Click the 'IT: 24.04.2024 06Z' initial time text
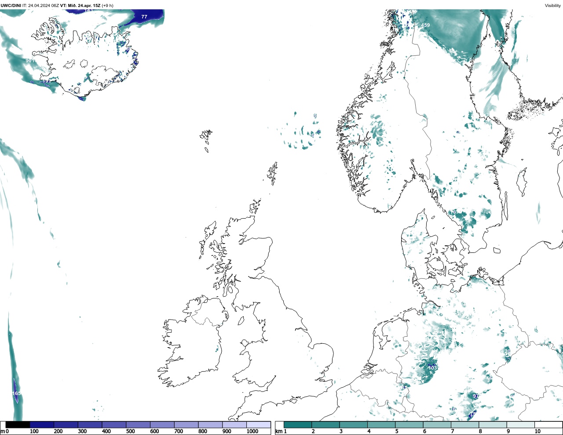 [40, 6]
